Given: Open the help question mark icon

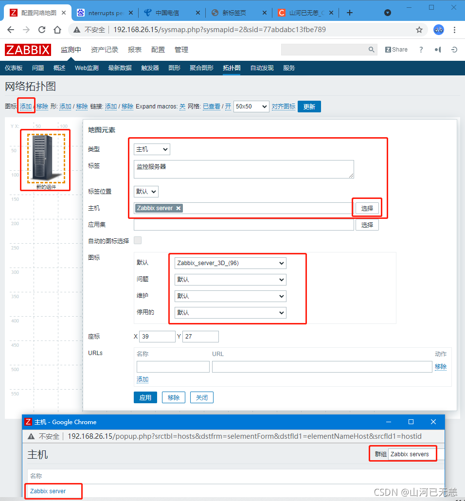Looking at the screenshot, I should click(x=421, y=50).
